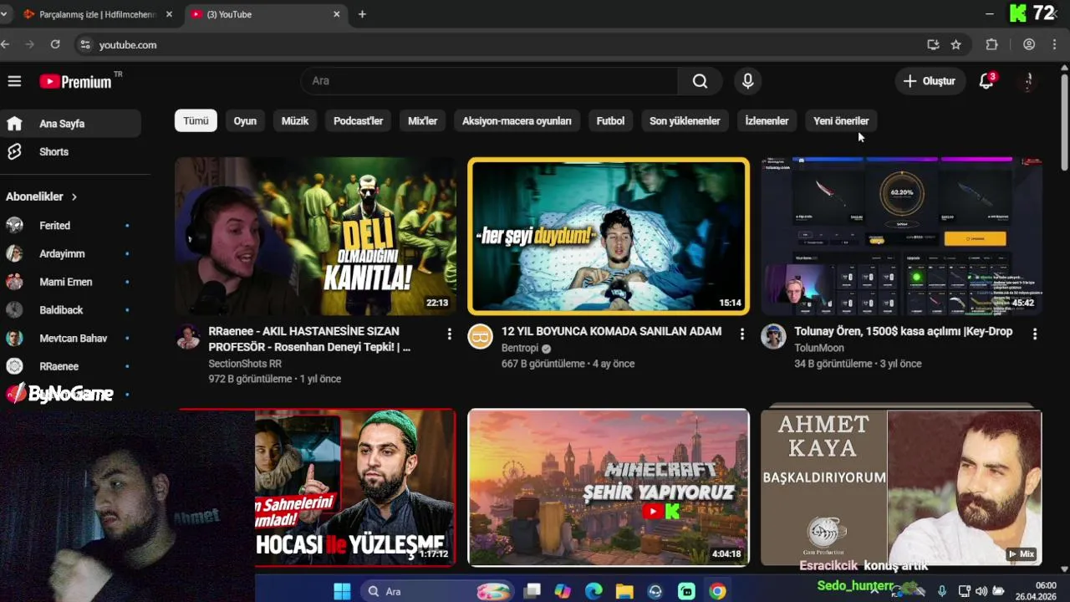Open Google Chrome from taskbar
This screenshot has width=1070, height=602.
[717, 591]
